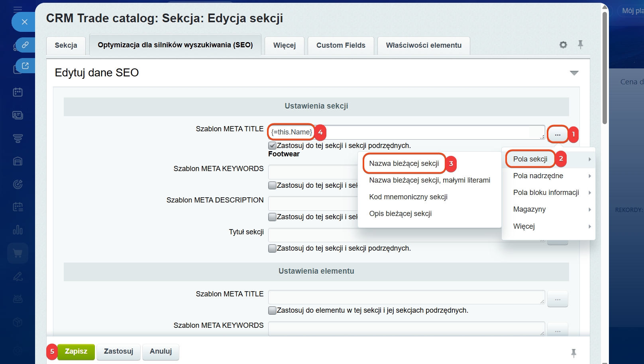Image resolution: width=644 pixels, height=364 pixels.
Task: Click the Anuluj button
Action: 161,351
